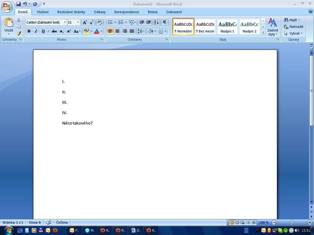Click the text Něco takového? in document
Screen dimensions: 314x235
[x=77, y=123]
